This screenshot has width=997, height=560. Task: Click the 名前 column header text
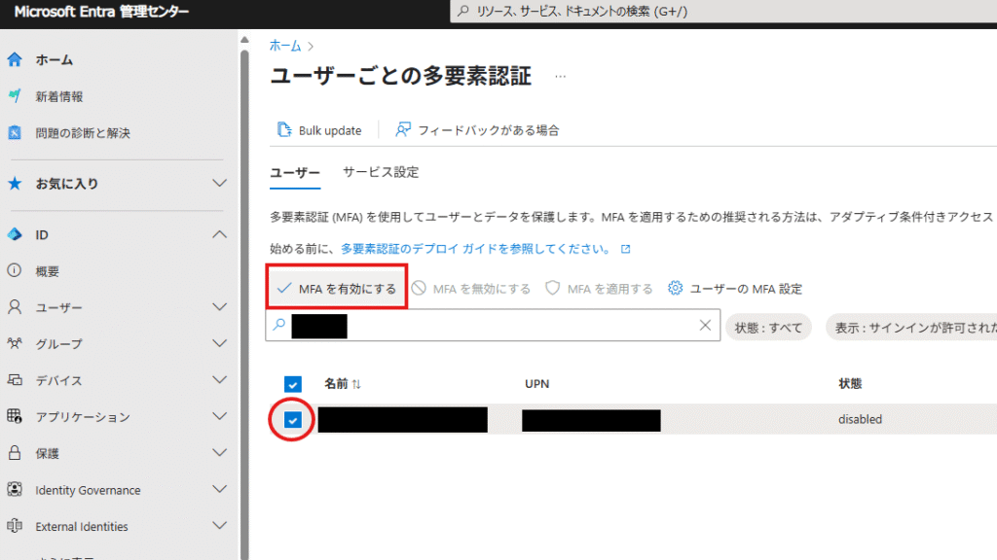pyautogui.click(x=336, y=383)
